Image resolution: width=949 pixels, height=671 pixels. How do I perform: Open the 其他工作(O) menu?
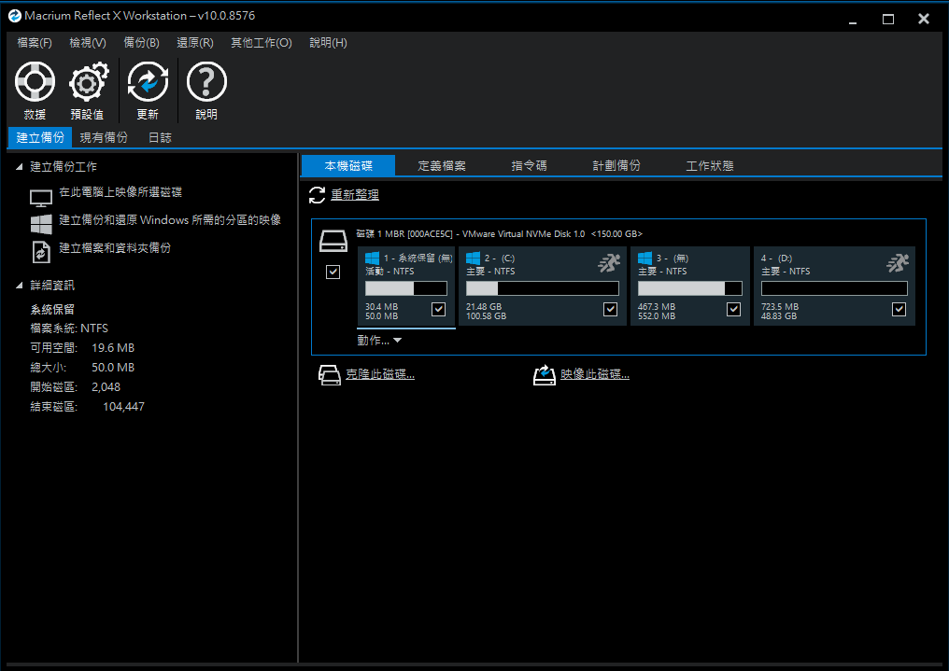pyautogui.click(x=262, y=43)
